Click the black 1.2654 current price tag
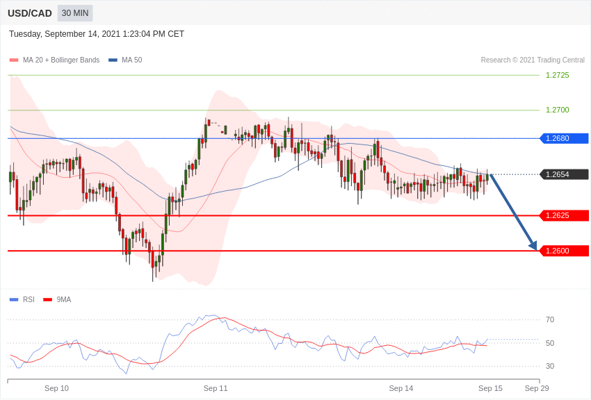This screenshot has width=591, height=400. [565, 174]
